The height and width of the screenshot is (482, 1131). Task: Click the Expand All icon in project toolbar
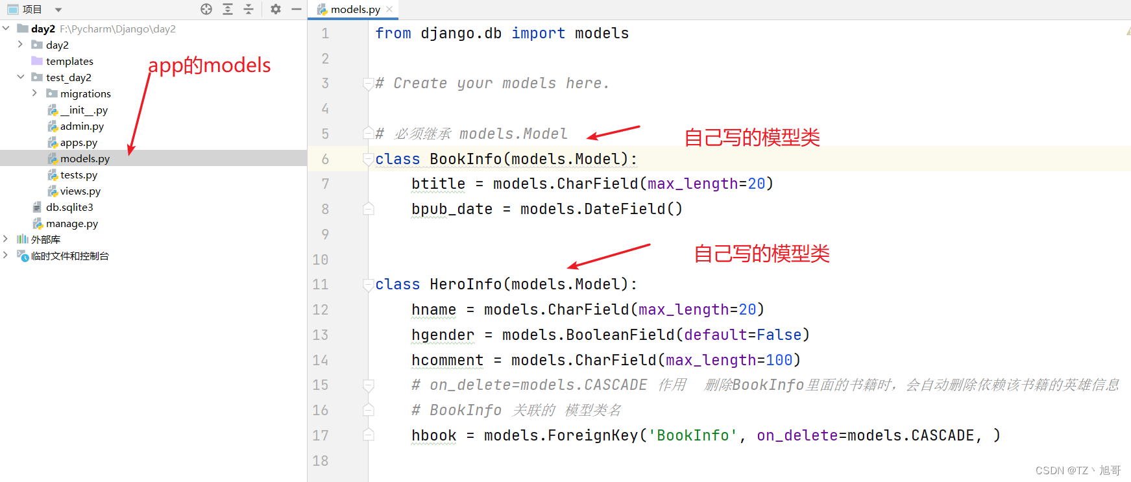[x=228, y=9]
